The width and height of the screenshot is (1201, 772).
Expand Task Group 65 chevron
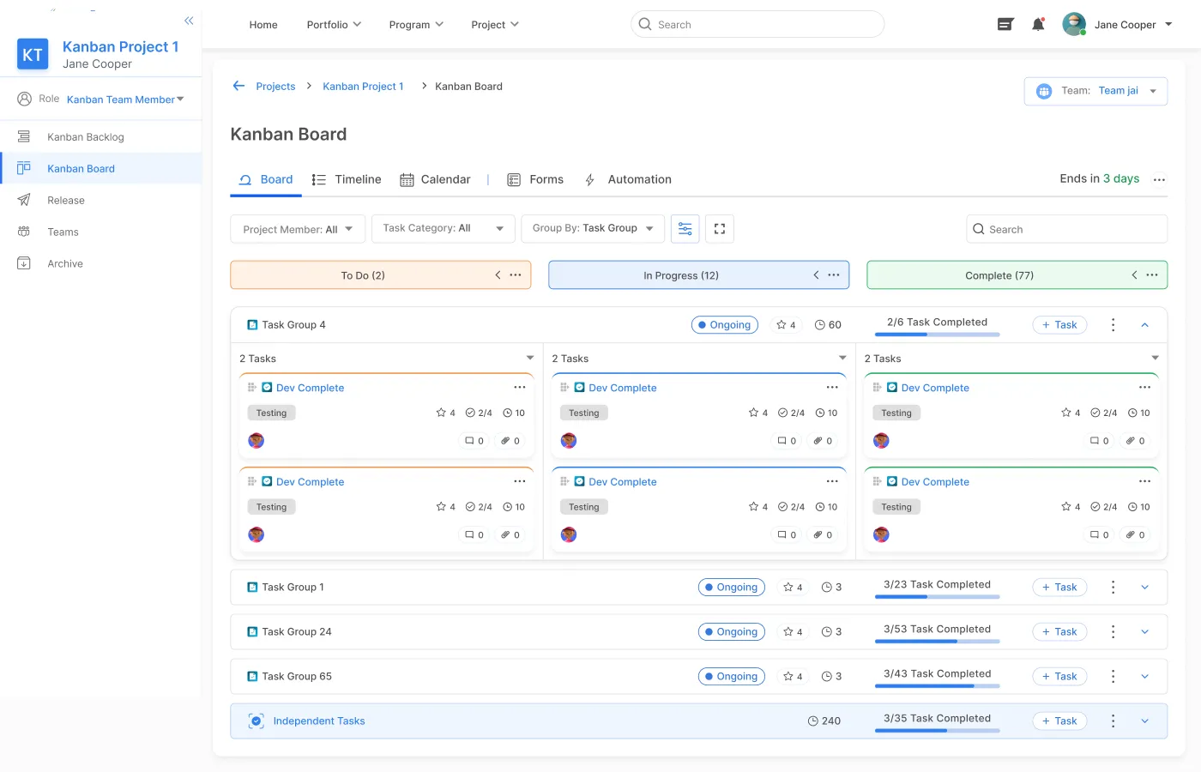point(1144,677)
